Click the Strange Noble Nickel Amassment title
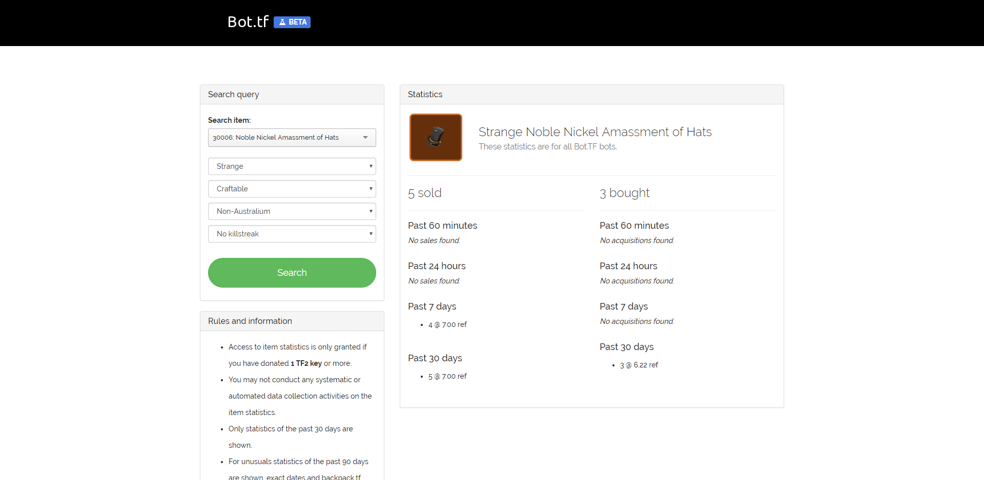984x480 pixels. tap(595, 132)
